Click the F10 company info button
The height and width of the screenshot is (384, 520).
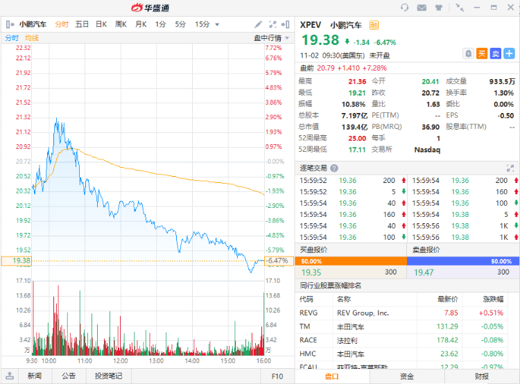tap(277, 376)
